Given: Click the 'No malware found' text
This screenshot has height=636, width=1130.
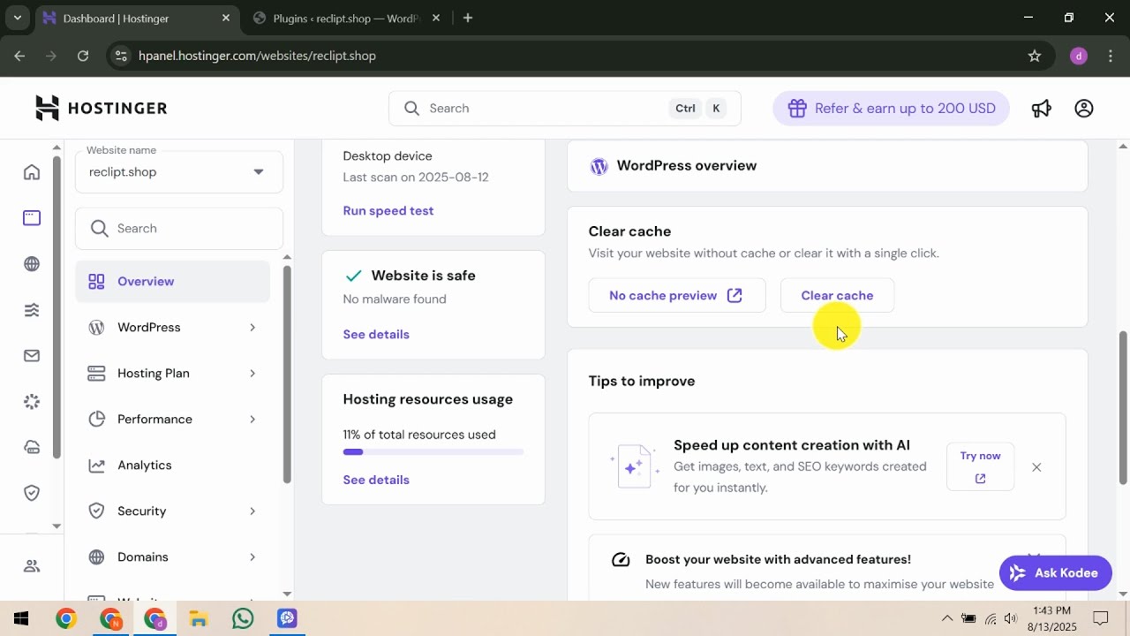Looking at the screenshot, I should click(395, 299).
